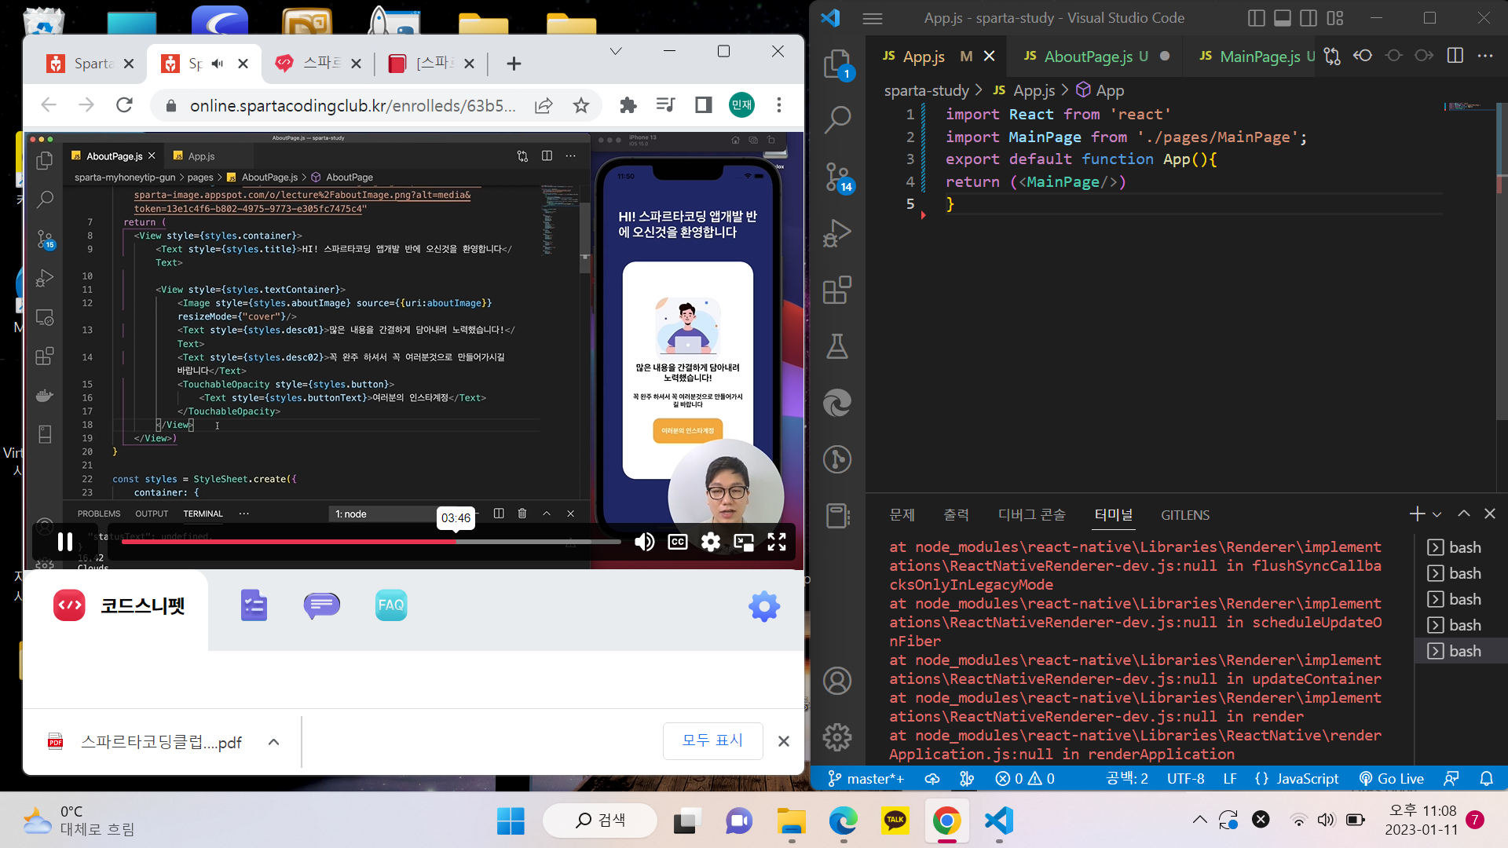Click the Open Changes icon in the editor toolbar
1508x848 pixels.
tap(1332, 56)
